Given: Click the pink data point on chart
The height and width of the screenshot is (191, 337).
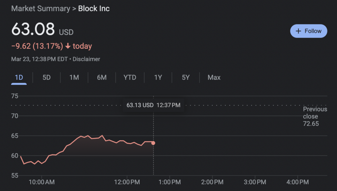Looking at the screenshot, I should [x=153, y=143].
